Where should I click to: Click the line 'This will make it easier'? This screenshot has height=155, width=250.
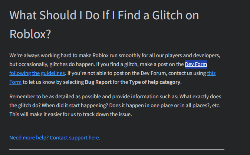[70, 114]
